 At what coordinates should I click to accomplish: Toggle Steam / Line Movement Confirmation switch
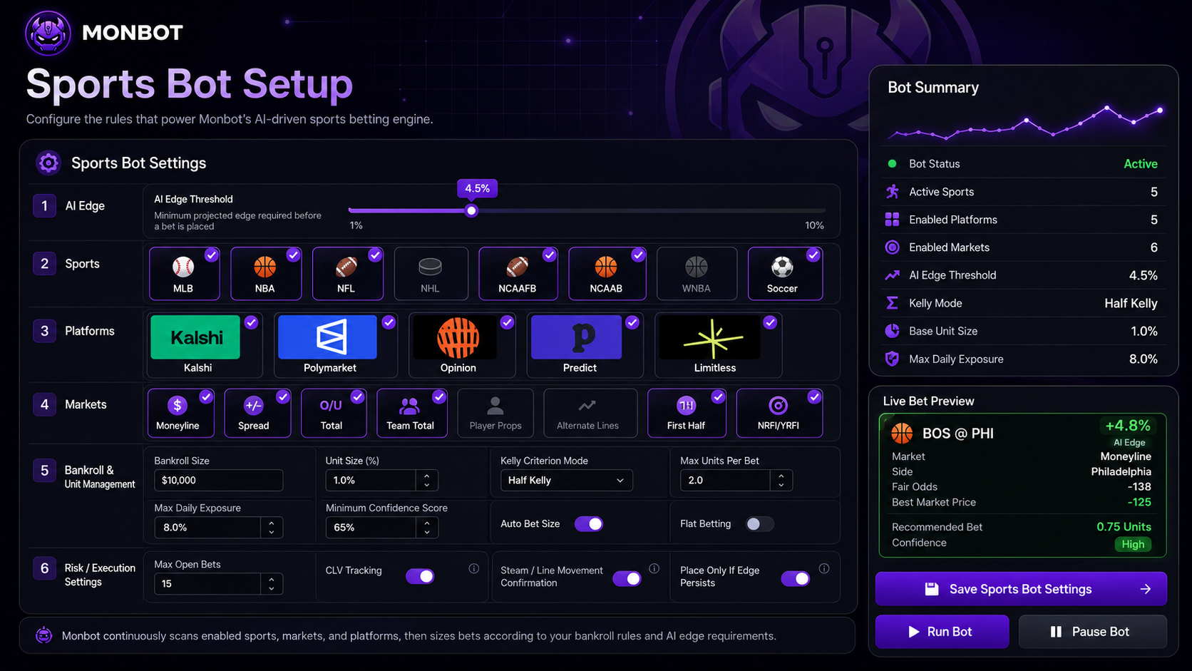[x=627, y=578]
